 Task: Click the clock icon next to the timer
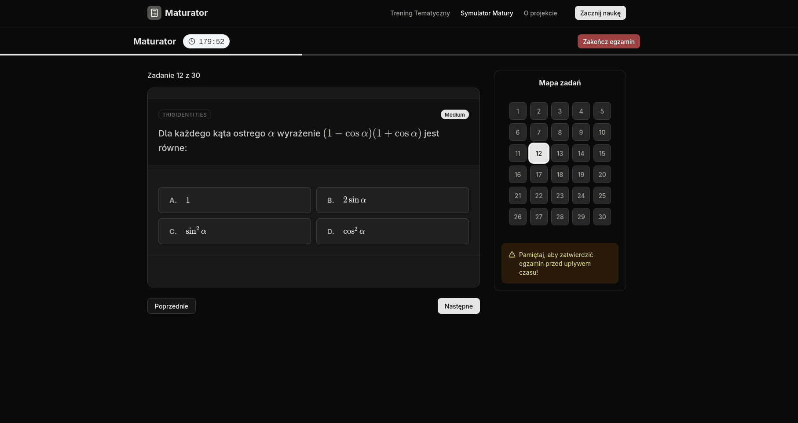pos(191,41)
